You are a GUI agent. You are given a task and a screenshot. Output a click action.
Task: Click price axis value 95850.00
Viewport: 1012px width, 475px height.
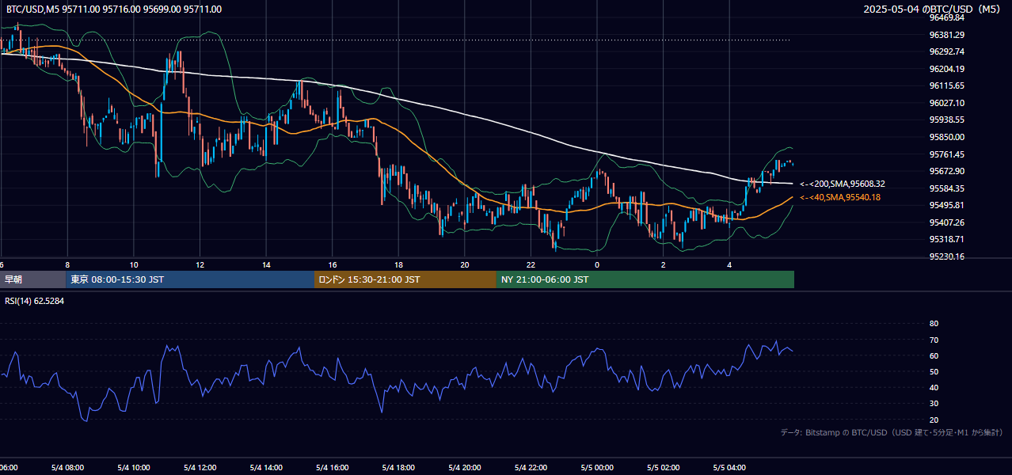[x=947, y=137]
